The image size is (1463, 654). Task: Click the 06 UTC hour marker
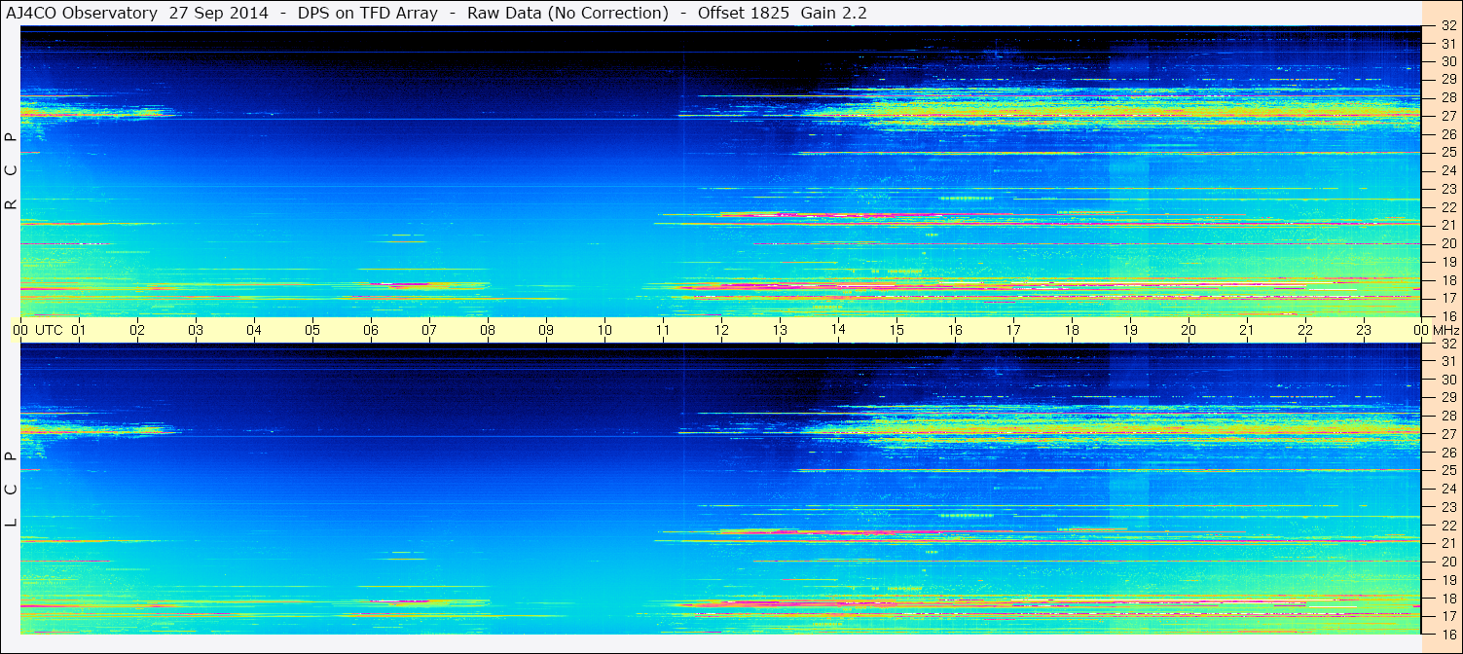370,330
